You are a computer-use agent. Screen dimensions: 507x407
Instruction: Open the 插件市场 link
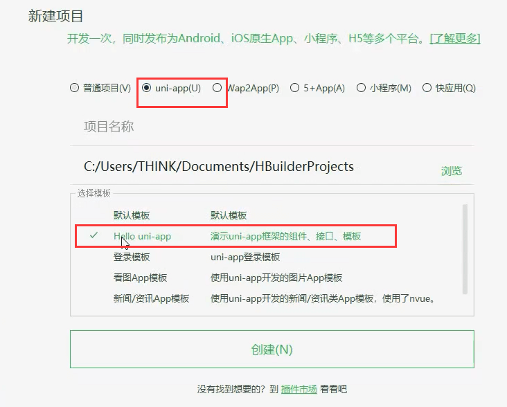(x=299, y=389)
